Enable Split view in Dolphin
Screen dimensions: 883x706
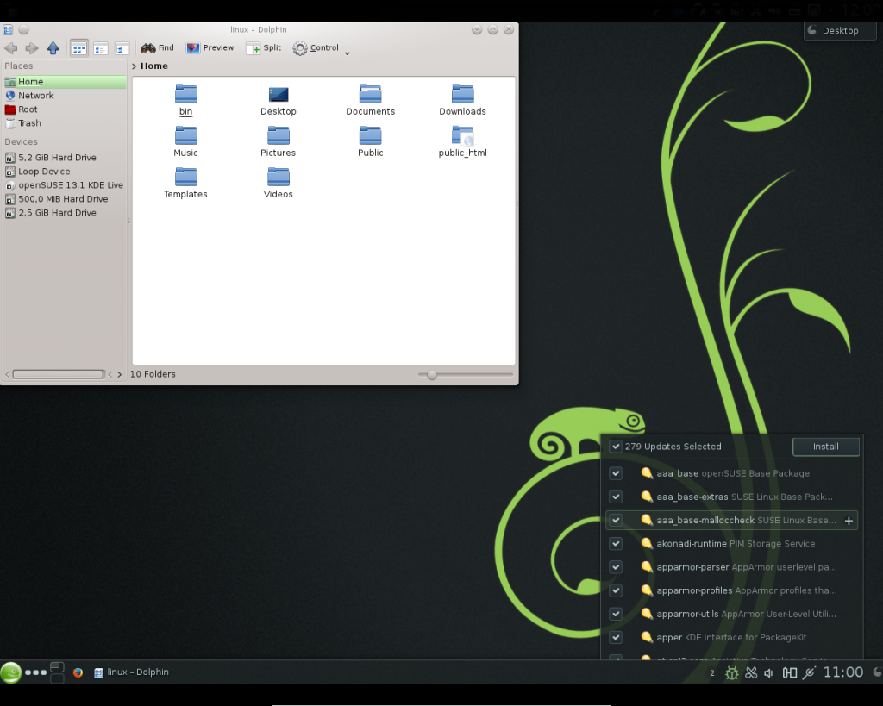pos(263,47)
